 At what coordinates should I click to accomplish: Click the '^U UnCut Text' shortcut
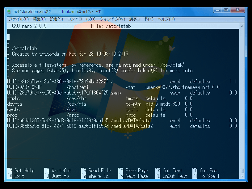(x=171, y=176)
